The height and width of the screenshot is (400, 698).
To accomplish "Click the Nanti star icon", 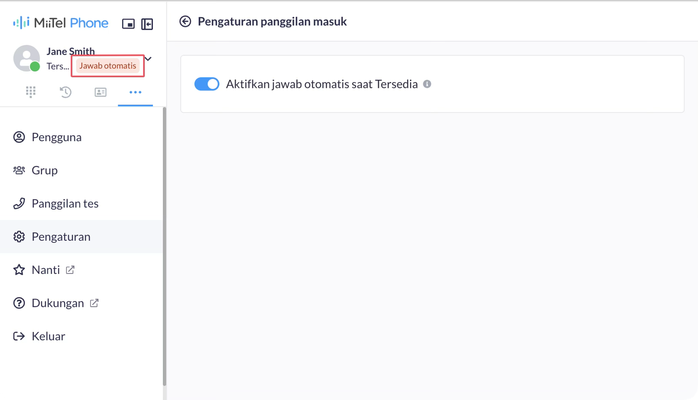I will pos(19,270).
